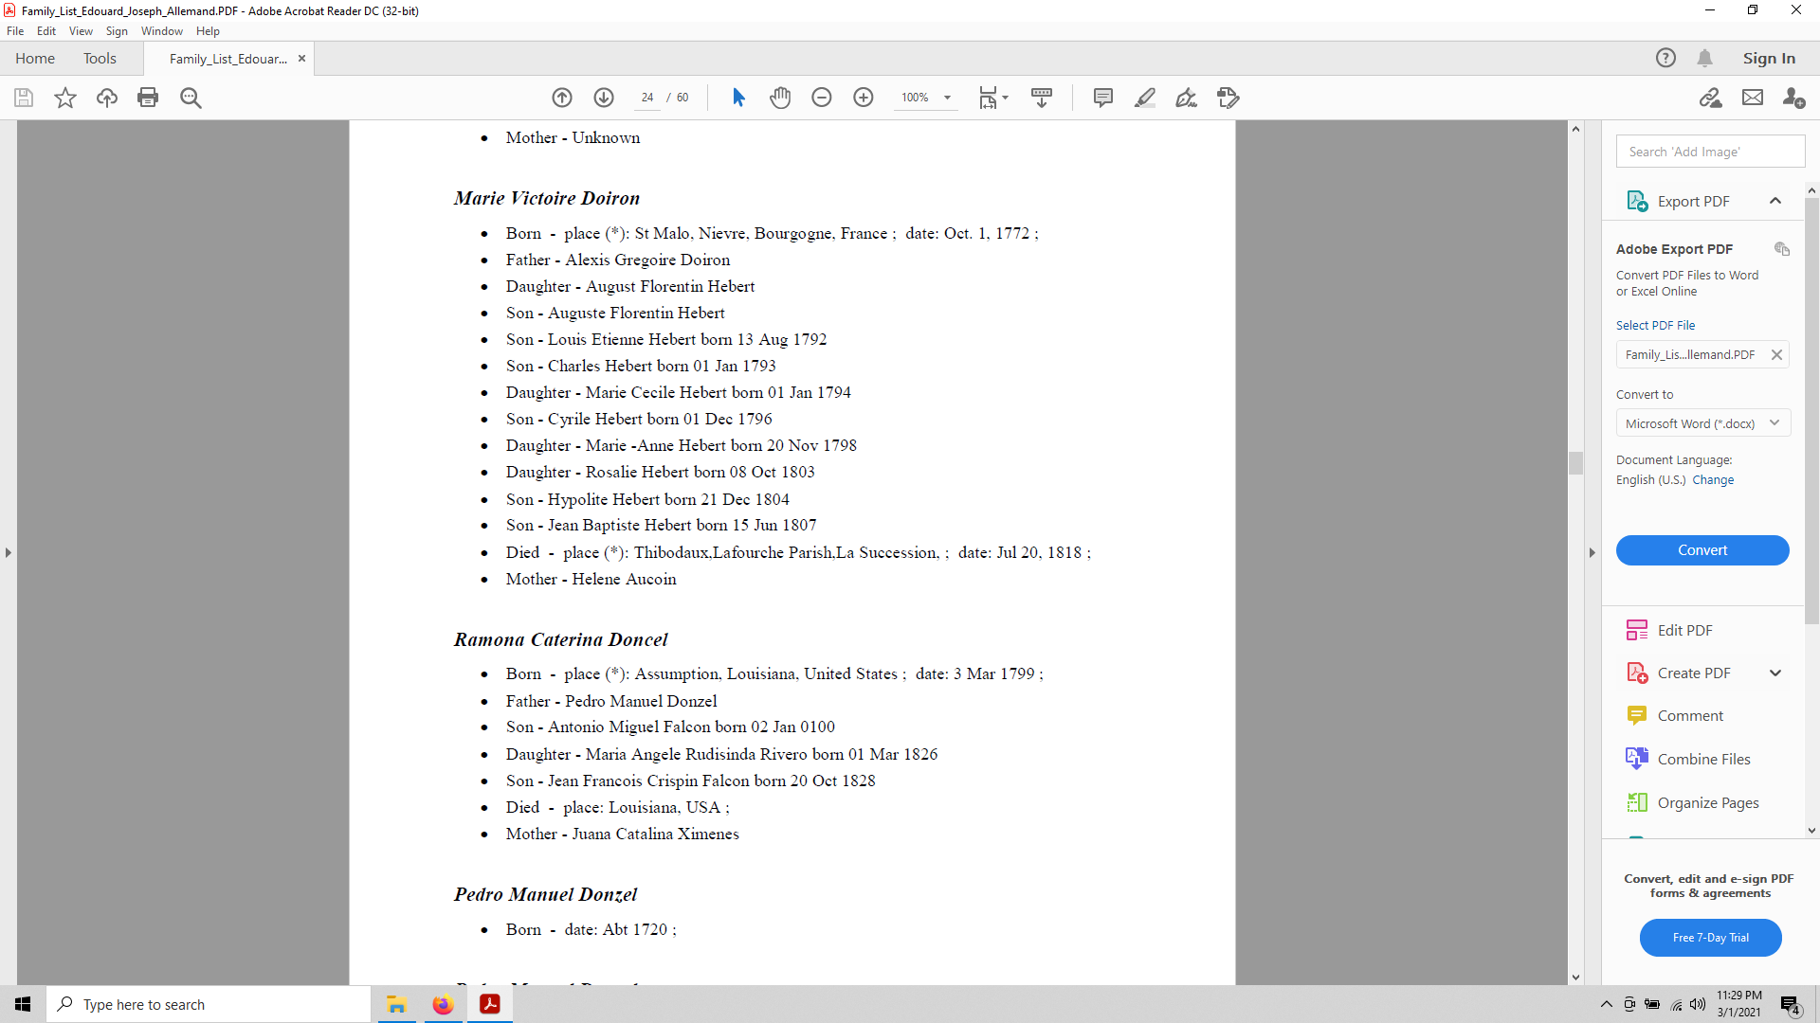
Task: Click the Change document language link
Action: [x=1713, y=480]
